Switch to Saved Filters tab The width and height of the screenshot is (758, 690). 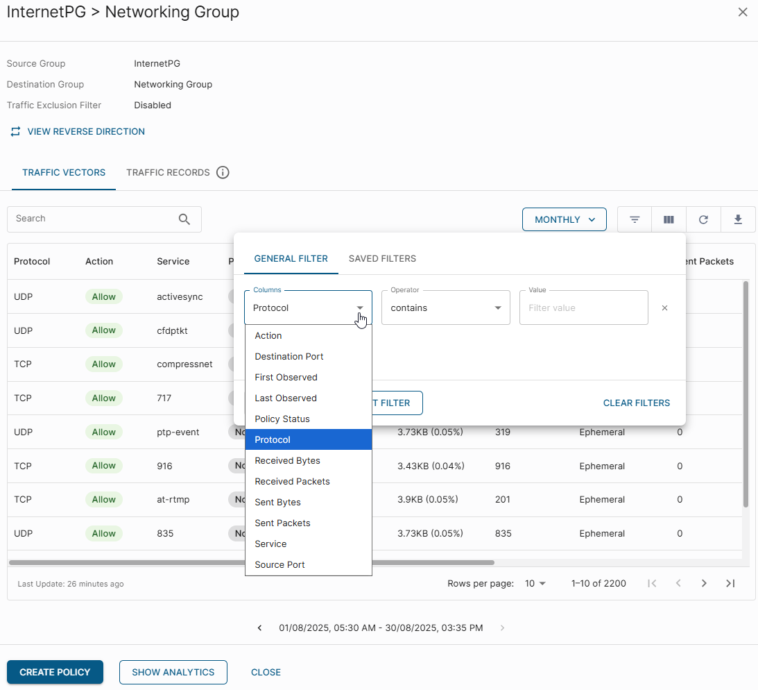pos(382,259)
